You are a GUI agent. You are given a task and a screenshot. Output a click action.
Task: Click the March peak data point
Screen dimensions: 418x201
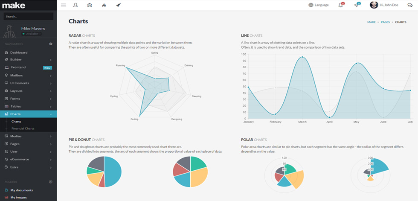302,57
